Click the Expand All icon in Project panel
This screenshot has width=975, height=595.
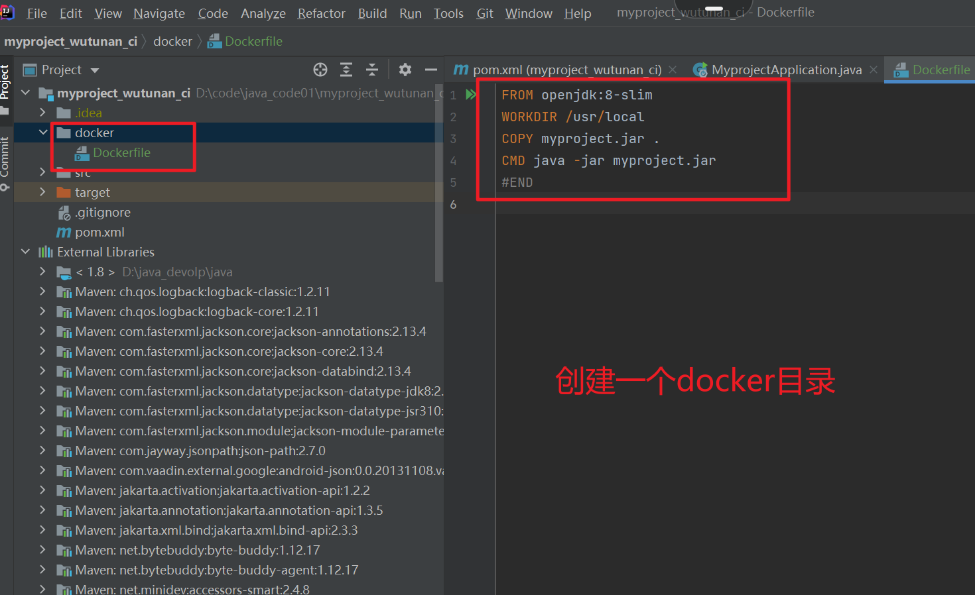tap(346, 70)
